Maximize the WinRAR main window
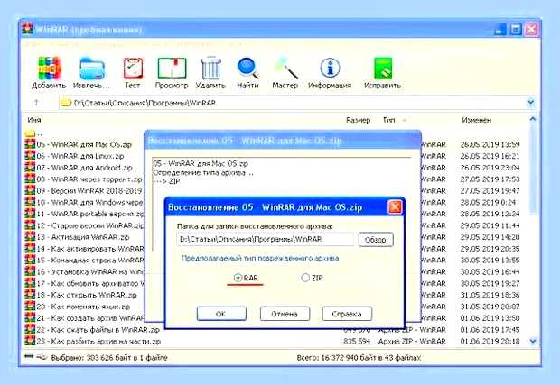560x385 pixels. point(516,29)
